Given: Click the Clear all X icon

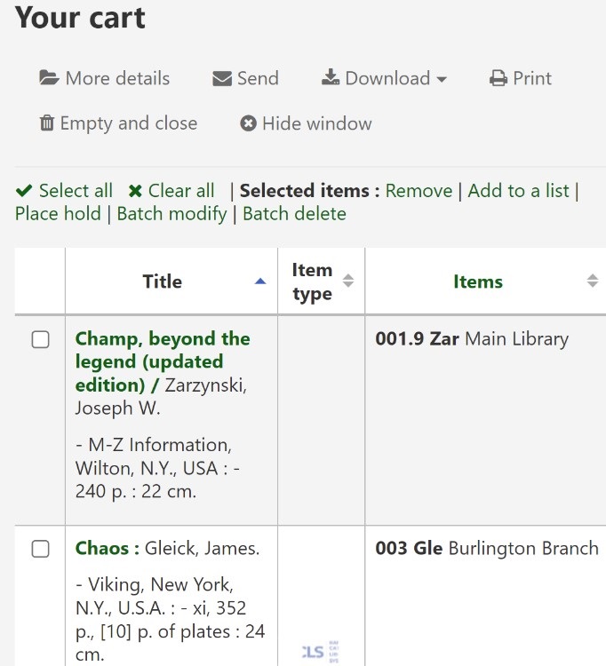Looking at the screenshot, I should click(135, 191).
